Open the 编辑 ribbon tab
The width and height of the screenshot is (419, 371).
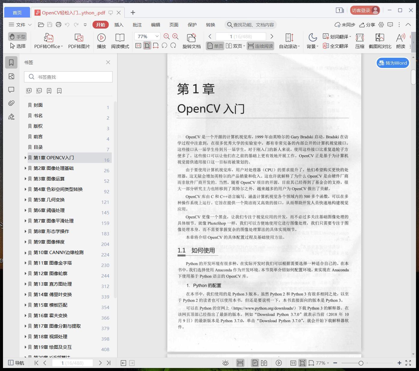[156, 25]
